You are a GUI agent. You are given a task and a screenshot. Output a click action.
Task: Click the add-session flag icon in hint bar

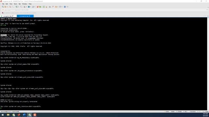click(x=3, y=13)
